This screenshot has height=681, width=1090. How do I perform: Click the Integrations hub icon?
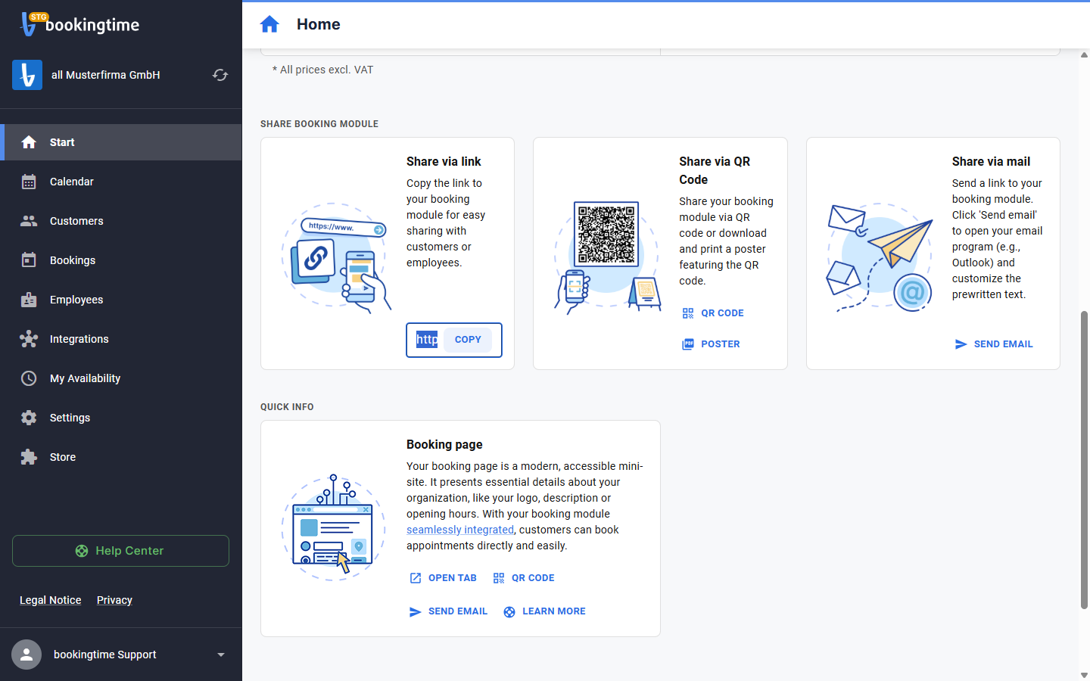29,339
